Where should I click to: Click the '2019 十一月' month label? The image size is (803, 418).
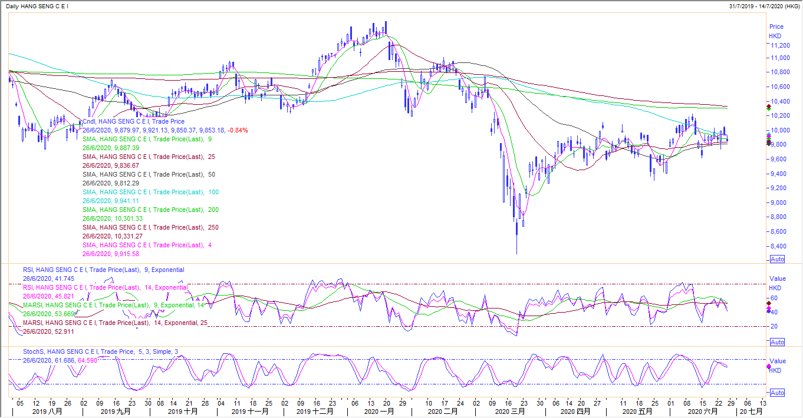(x=251, y=412)
